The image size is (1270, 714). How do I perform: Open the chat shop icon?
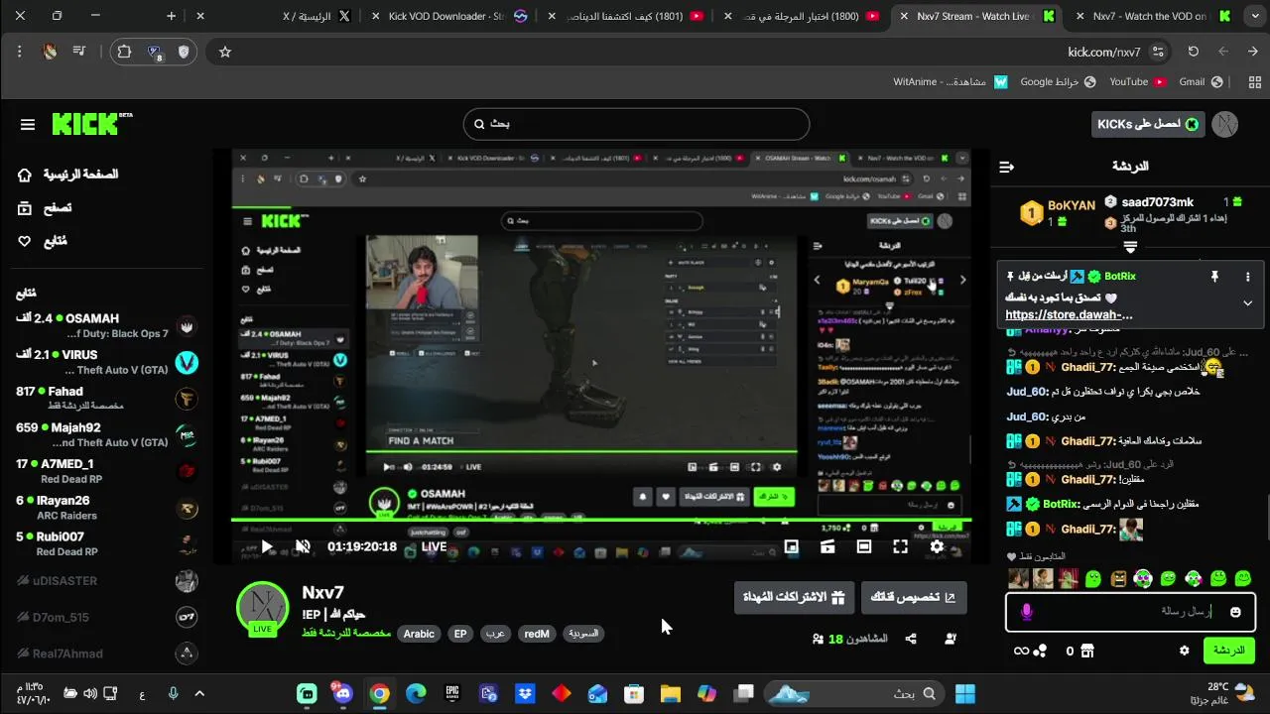coord(1087,652)
